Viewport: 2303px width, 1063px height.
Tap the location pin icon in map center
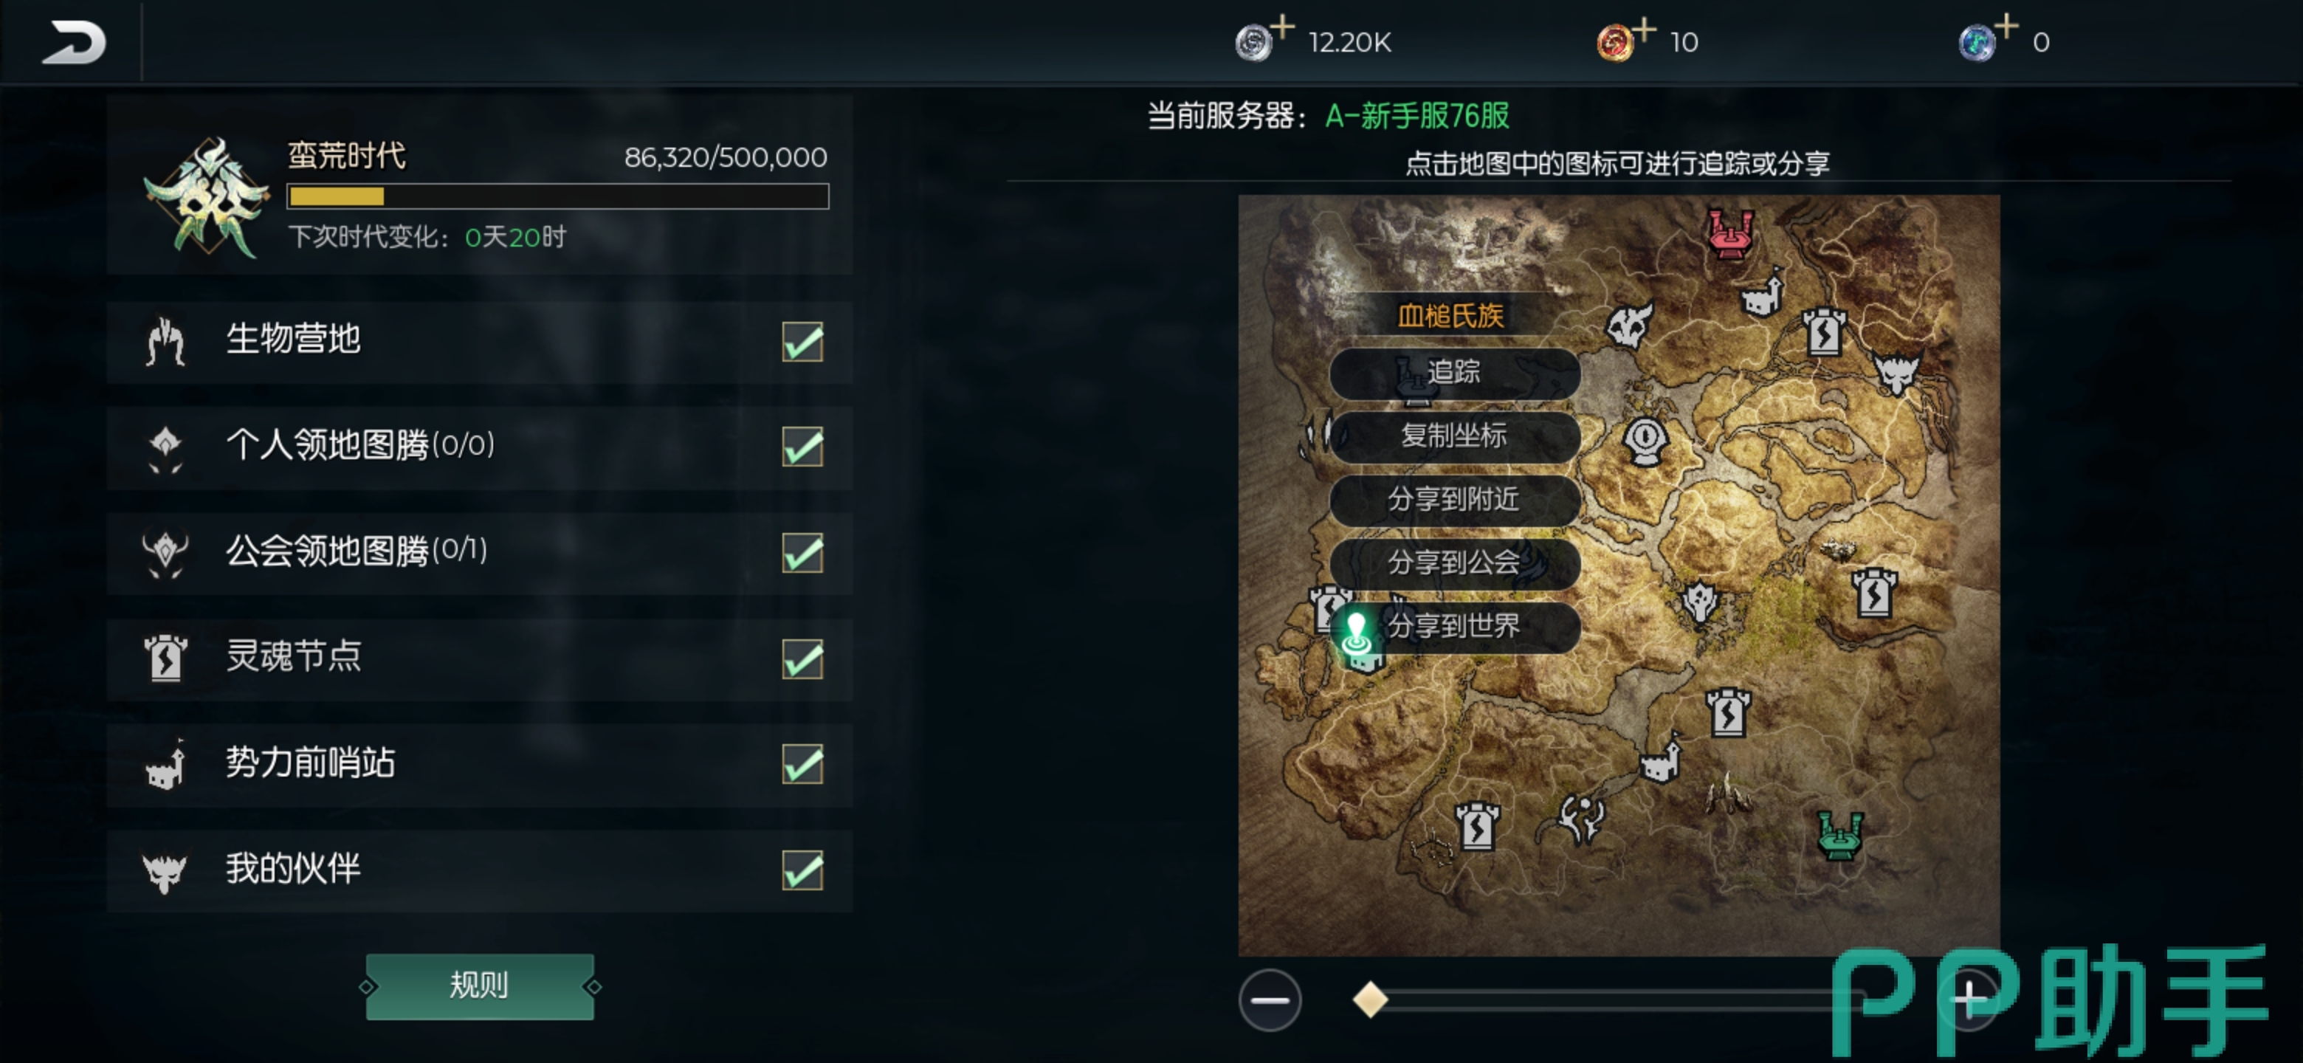(x=1645, y=441)
